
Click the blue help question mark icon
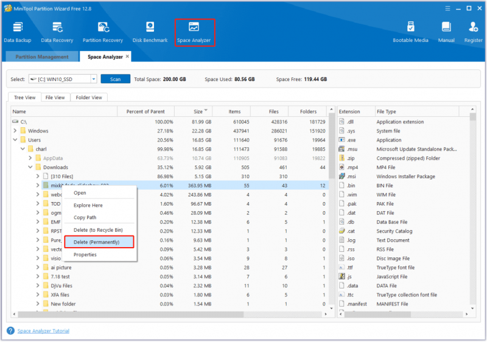tap(10, 331)
